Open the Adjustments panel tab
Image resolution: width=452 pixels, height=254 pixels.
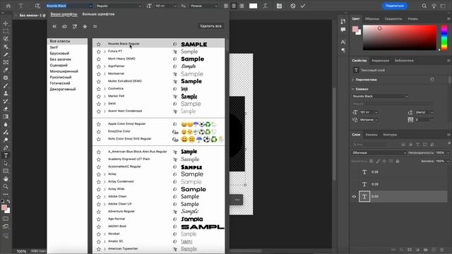coord(380,61)
